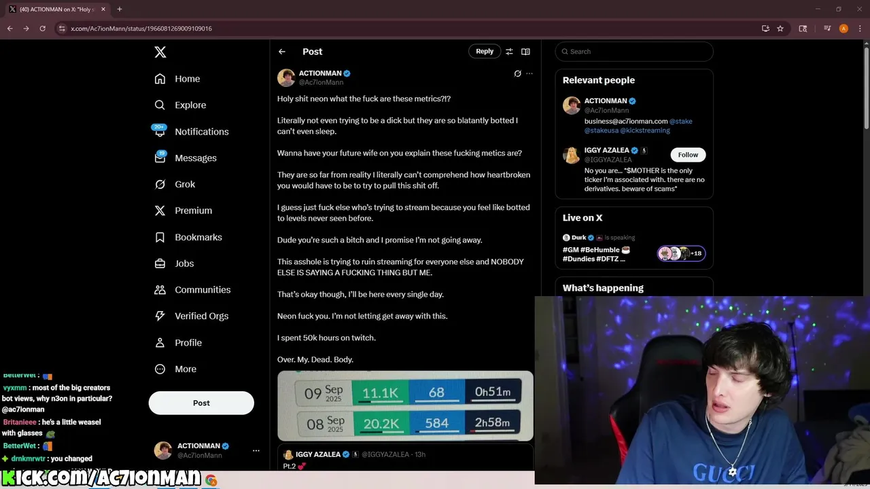Click ACTIONMAN avatar on the post
This screenshot has height=489, width=870.
286,77
